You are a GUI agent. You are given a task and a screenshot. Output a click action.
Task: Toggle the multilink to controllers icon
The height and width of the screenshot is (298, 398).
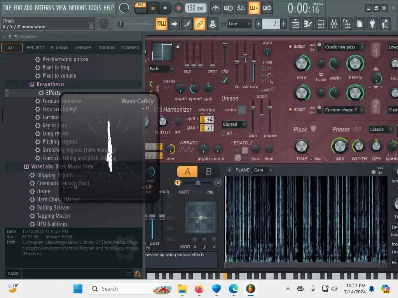click(x=200, y=24)
